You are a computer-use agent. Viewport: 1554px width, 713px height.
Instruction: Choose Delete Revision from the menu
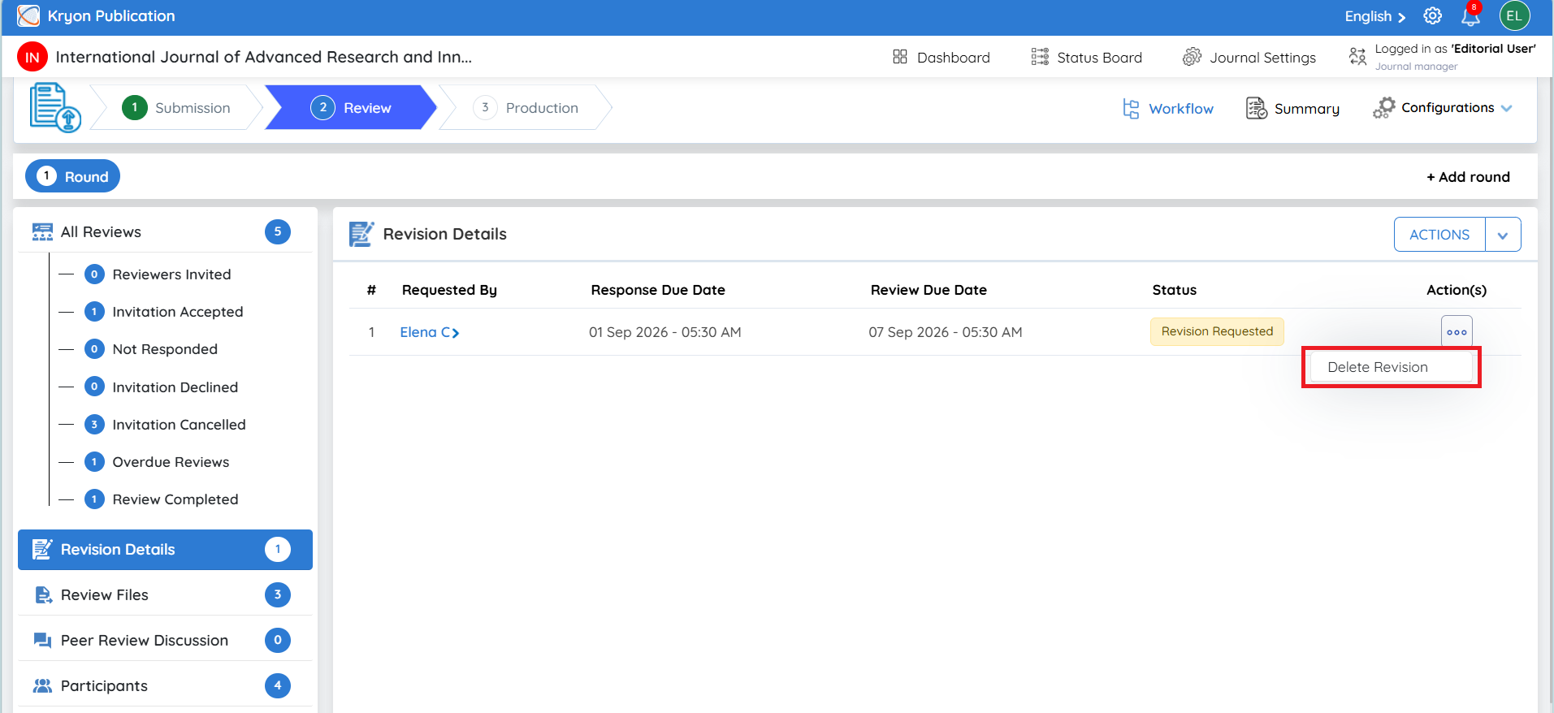[1391, 367]
